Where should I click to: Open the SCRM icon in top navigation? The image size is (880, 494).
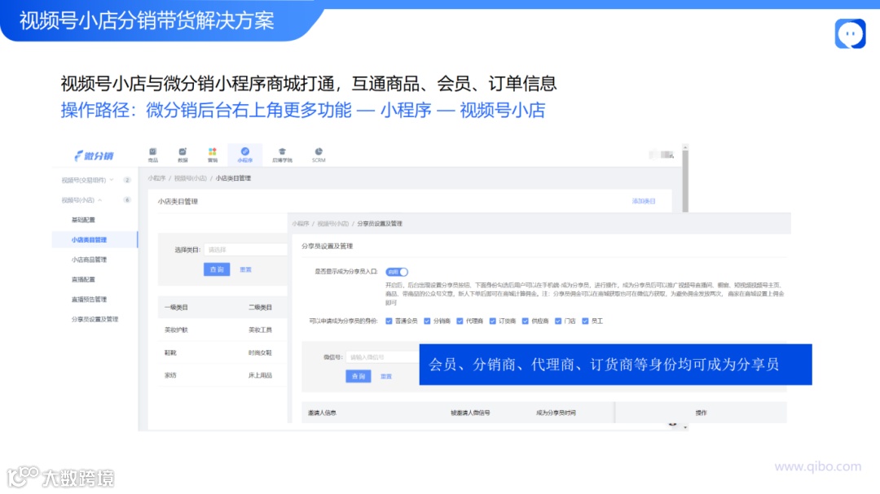[319, 155]
